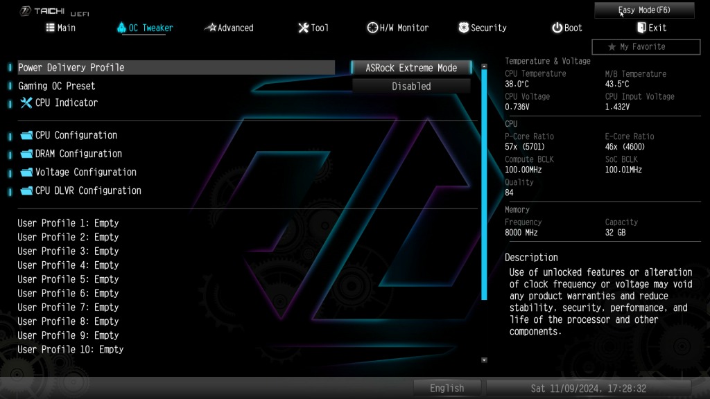Click User Profile 1: Empty

click(x=68, y=223)
